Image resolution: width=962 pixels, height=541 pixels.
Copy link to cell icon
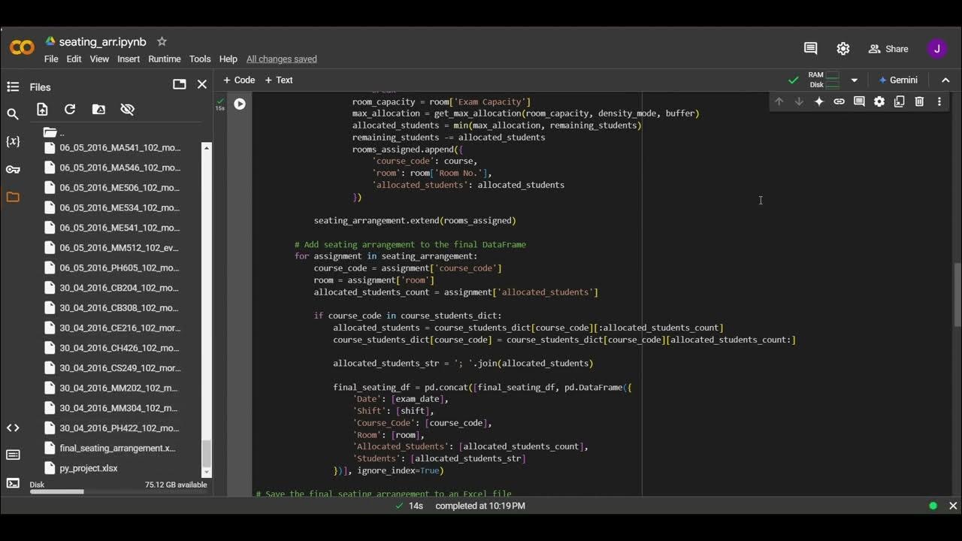[839, 101]
